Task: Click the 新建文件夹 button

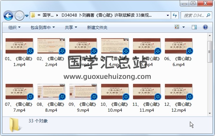Action: click(x=97, y=27)
